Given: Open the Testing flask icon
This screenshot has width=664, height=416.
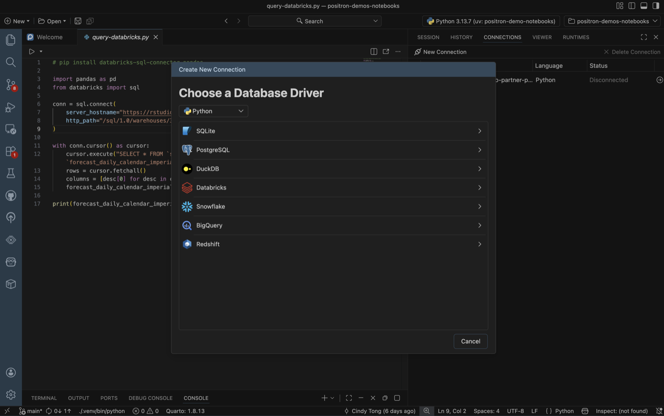Looking at the screenshot, I should pos(10,173).
